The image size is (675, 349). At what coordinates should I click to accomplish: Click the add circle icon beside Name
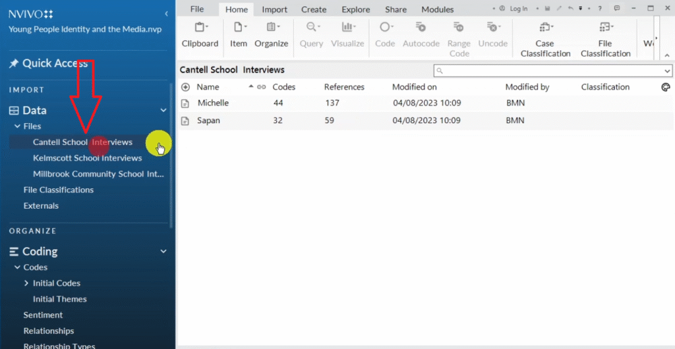(x=185, y=87)
